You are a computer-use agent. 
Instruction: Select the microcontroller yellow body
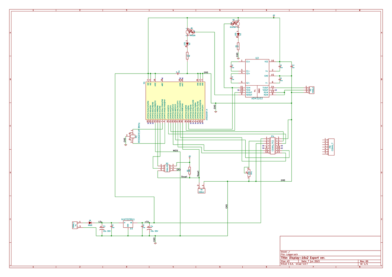pyautogui.click(x=175, y=101)
